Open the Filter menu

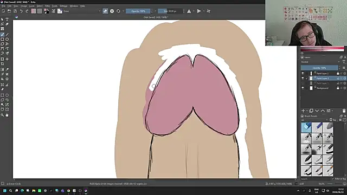pyautogui.click(x=47, y=6)
